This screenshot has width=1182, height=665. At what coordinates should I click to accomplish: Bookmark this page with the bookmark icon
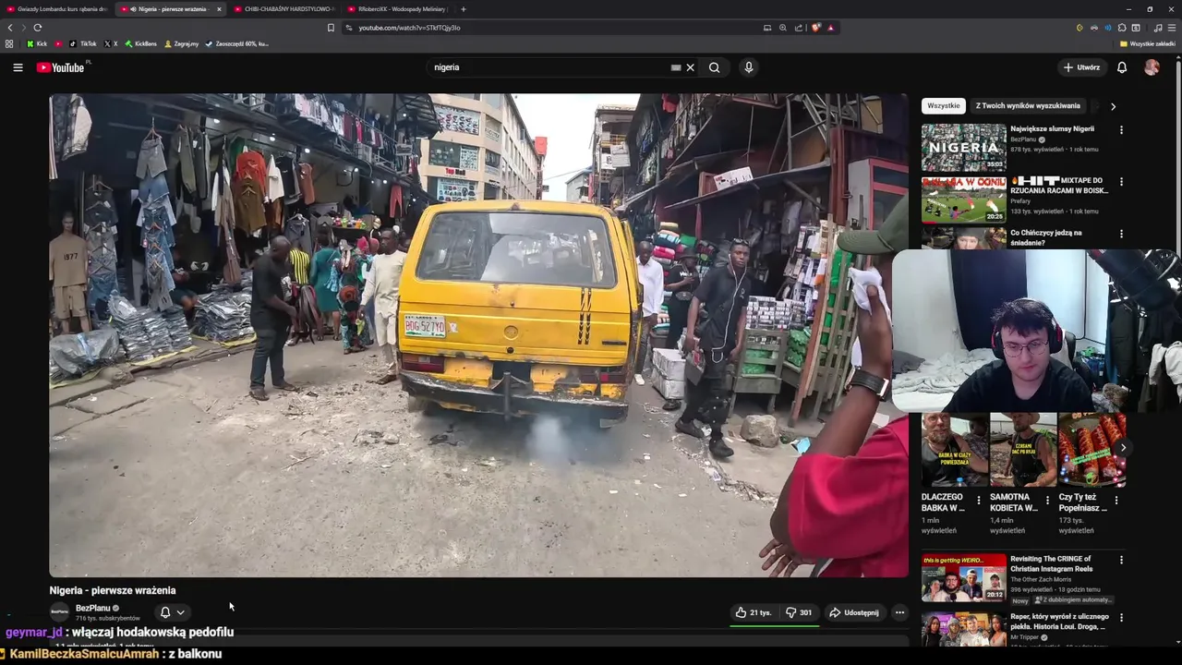click(x=331, y=28)
